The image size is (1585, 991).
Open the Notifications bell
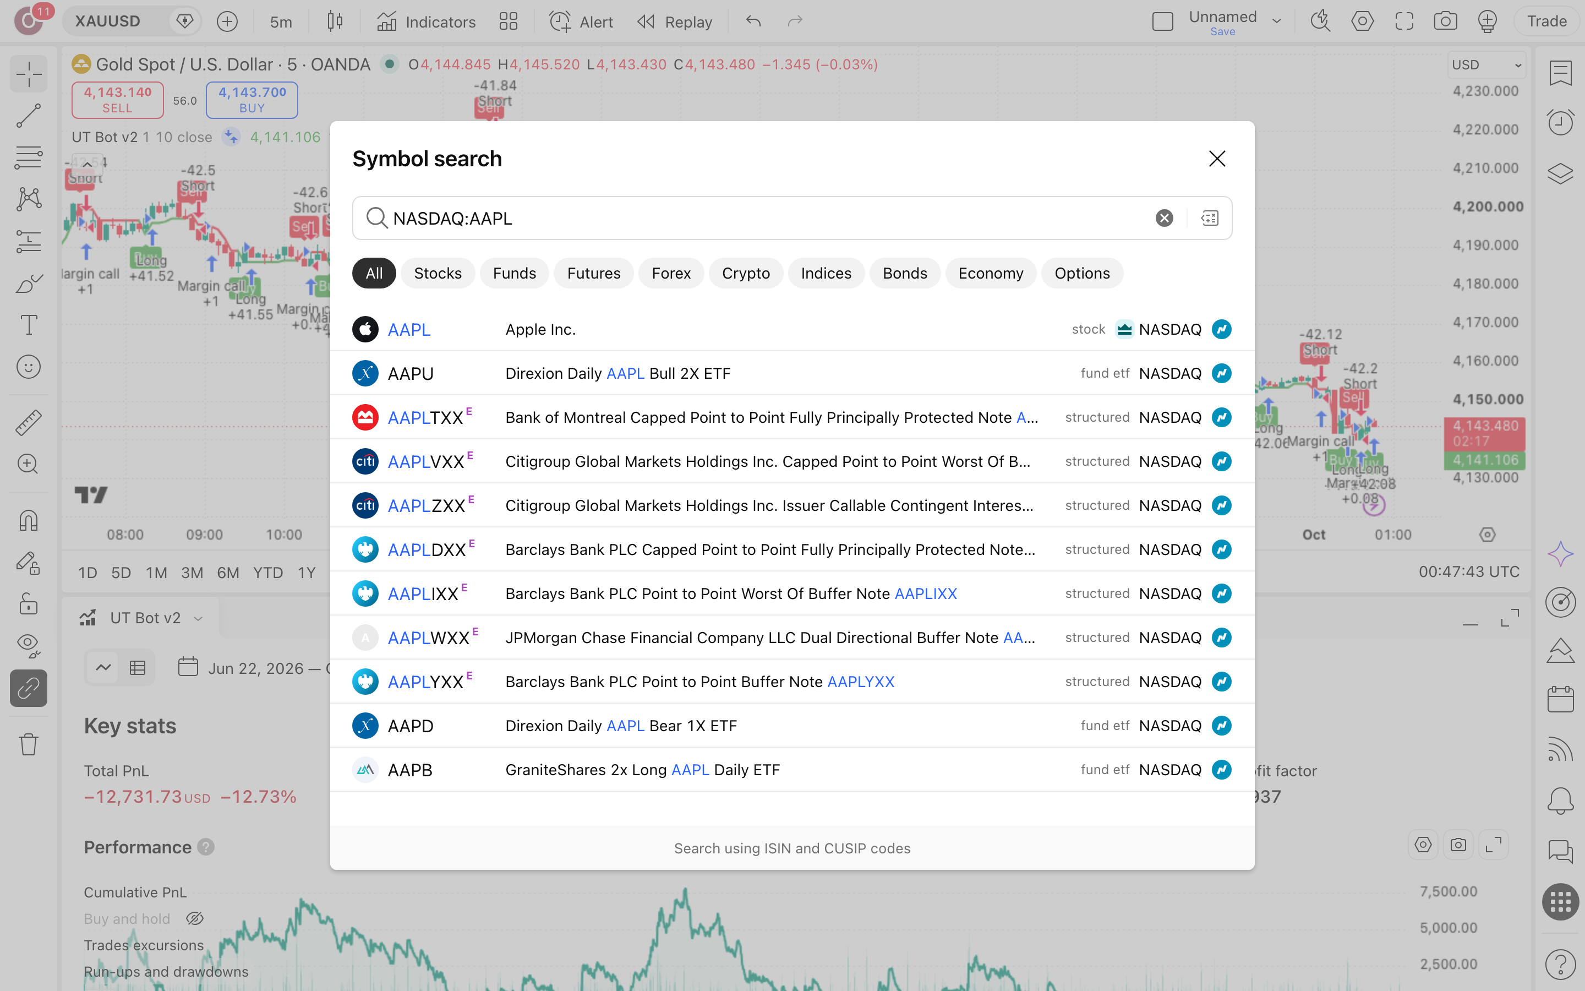[x=1560, y=801]
